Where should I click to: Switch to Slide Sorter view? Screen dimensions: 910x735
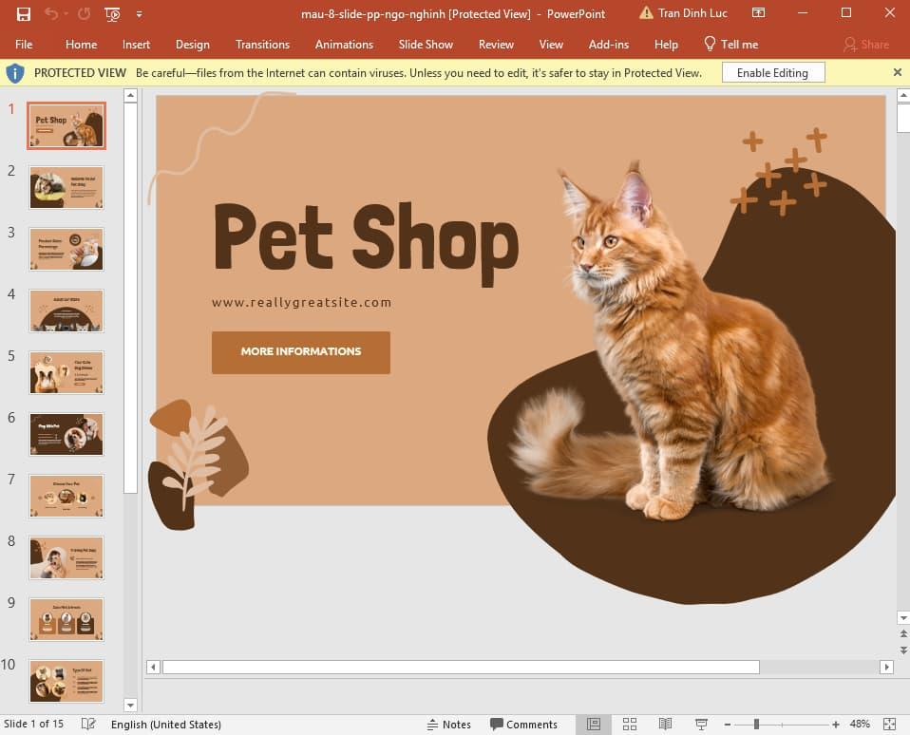[630, 724]
